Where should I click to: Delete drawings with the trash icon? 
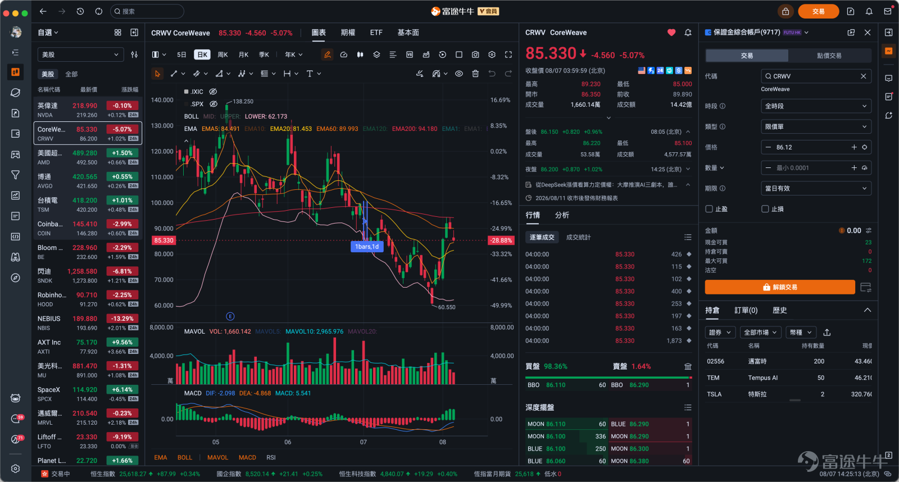475,74
